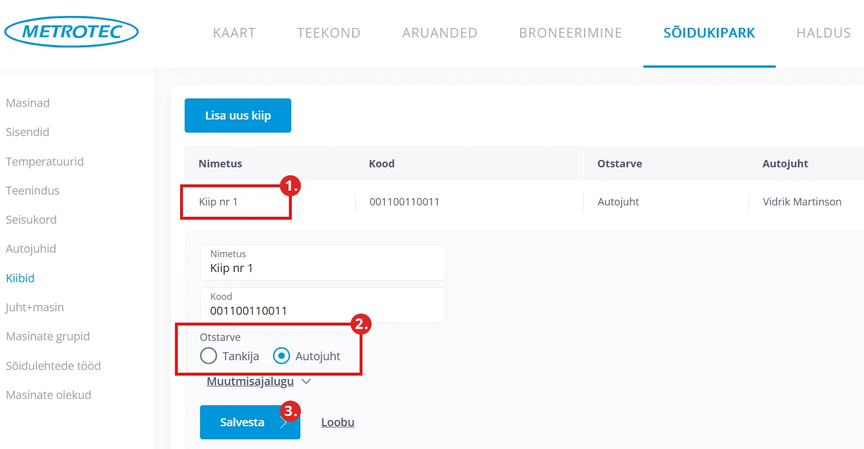Open the Haldus tab
The height and width of the screenshot is (449, 864).
[x=823, y=33]
